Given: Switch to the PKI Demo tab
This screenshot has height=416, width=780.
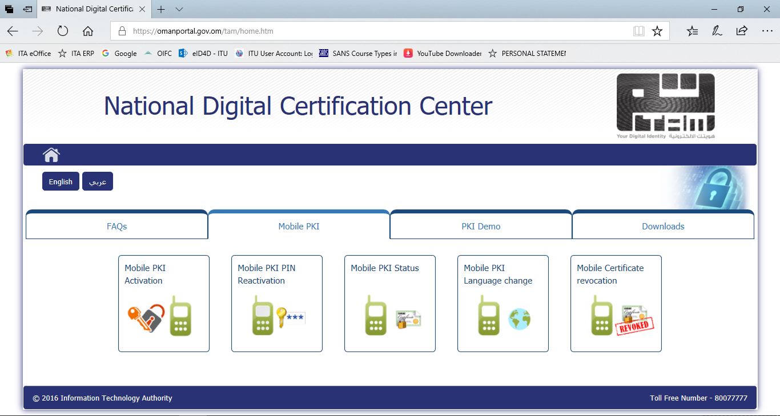Looking at the screenshot, I should pyautogui.click(x=481, y=227).
